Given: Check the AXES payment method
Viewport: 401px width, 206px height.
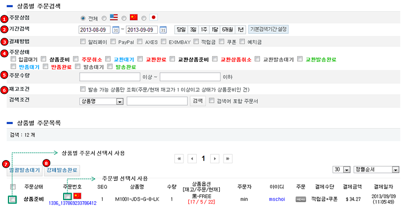Looking at the screenshot, I should click(x=140, y=41).
